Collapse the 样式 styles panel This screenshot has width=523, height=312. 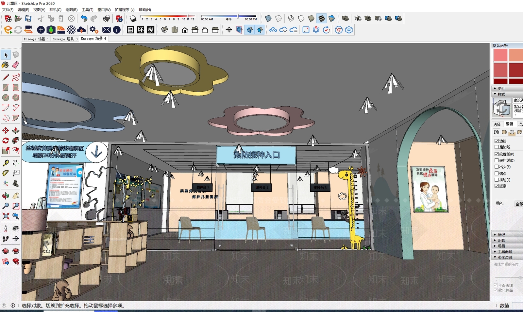(507, 94)
